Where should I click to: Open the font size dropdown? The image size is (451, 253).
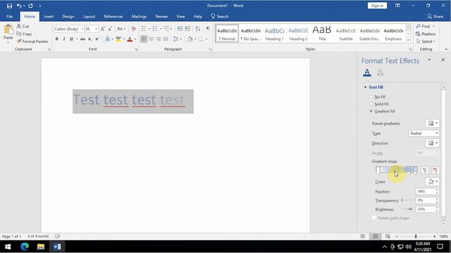[96, 29]
